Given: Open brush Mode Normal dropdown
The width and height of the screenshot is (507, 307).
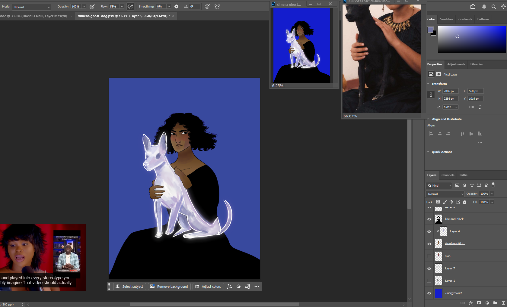Looking at the screenshot, I should click(32, 7).
